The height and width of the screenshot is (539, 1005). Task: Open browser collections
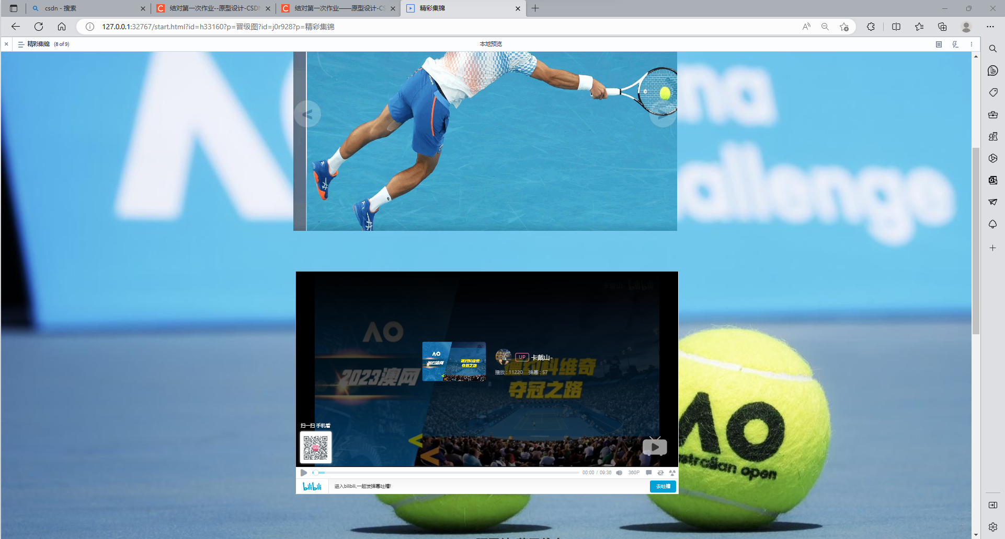tap(942, 27)
